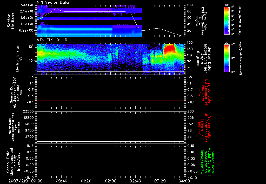Click the '01:20' time tick label

[x=86, y=181]
